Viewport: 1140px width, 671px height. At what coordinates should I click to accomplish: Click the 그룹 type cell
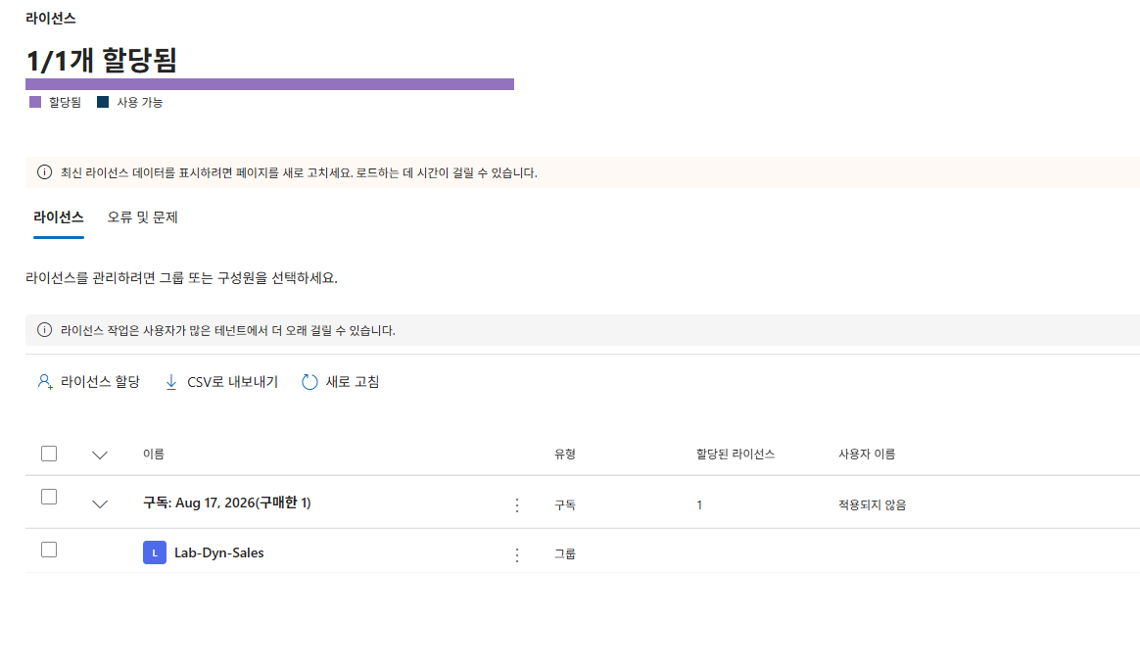(565, 553)
